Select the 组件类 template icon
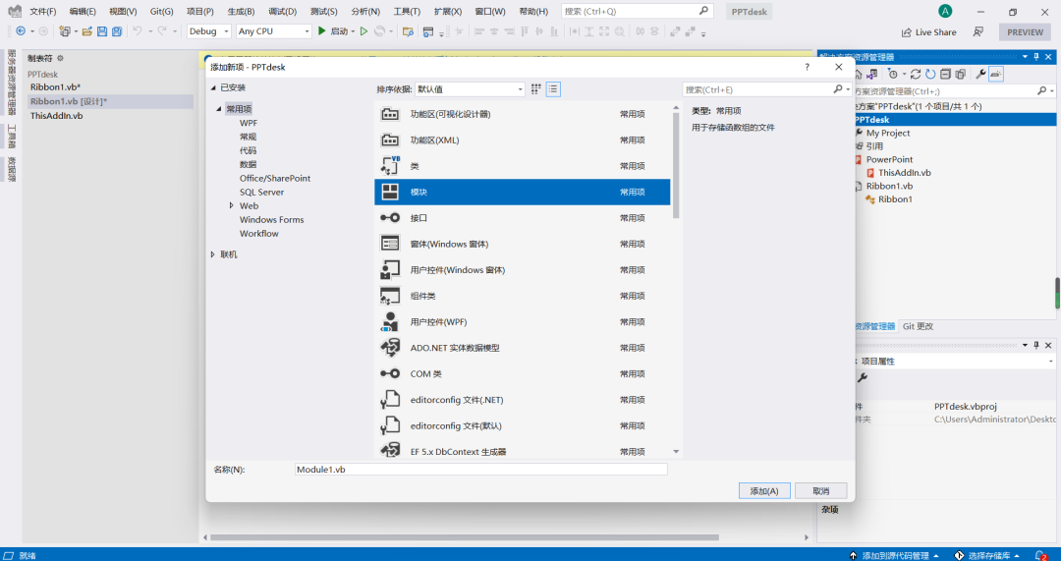This screenshot has height=561, width=1061. point(389,296)
